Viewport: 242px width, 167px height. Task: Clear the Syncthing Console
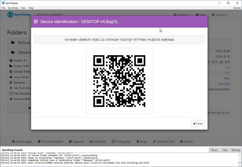coord(225,150)
